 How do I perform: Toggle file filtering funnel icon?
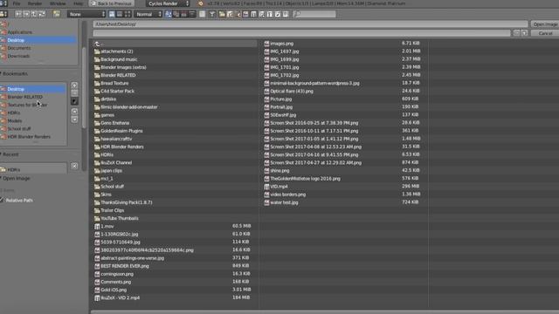[212, 14]
